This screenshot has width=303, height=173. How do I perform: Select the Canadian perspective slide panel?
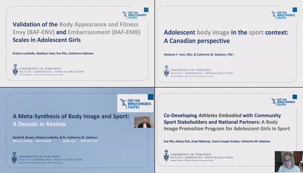point(227,43)
